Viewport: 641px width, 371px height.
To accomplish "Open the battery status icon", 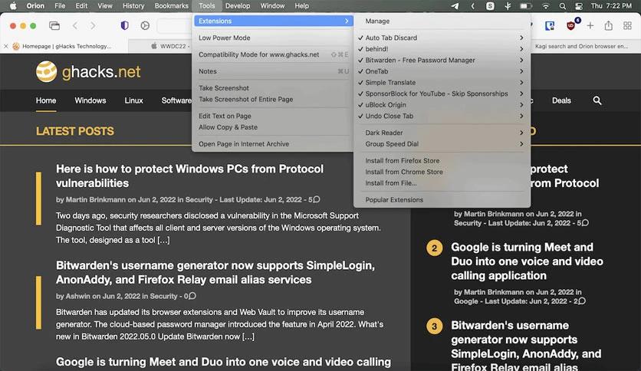I will 526,5.
